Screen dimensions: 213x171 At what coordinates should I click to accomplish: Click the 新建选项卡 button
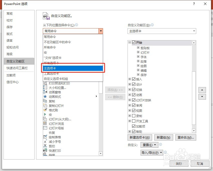tap(140, 138)
